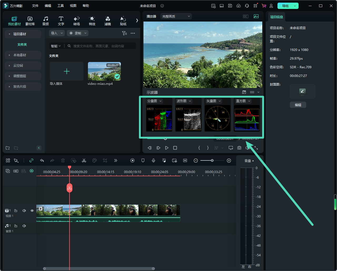Click the undo arrow in timeline toolbar
The width and height of the screenshot is (337, 271).
click(42, 160)
